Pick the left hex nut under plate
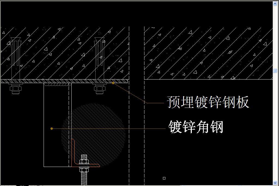The image size is (279, 186). pos(15,89)
